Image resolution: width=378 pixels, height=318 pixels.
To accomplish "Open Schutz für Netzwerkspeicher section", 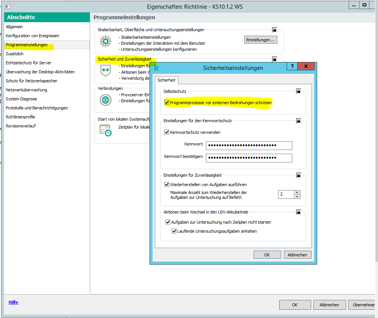I will 31,81.
